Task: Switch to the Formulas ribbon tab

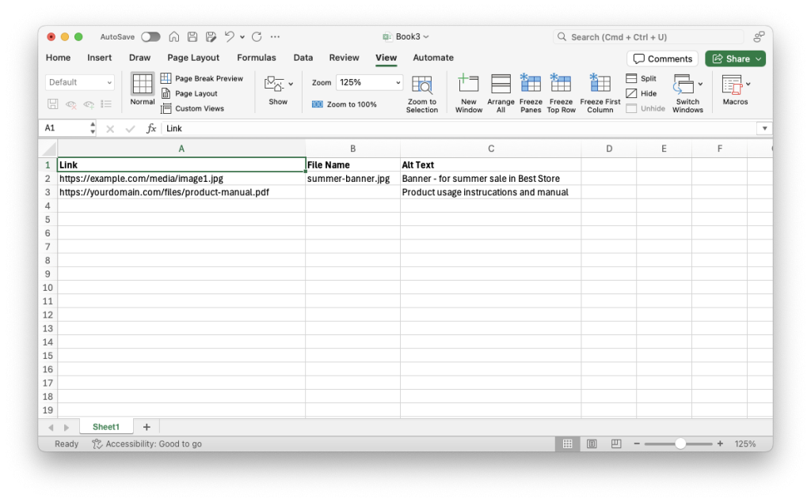Action: click(257, 57)
